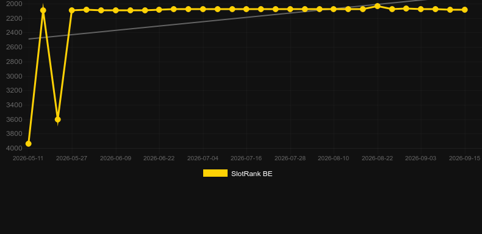Click the 2026-09-03 axis date label
The height and width of the screenshot is (234, 482).
click(421, 158)
